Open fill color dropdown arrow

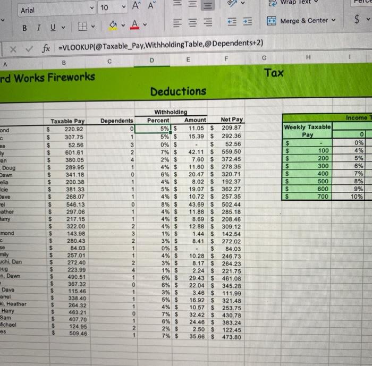[x=123, y=25]
